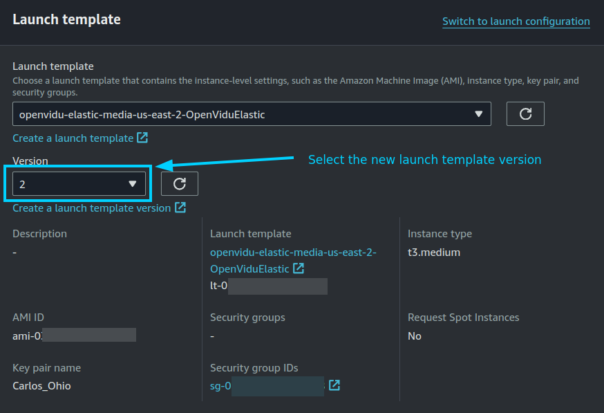Open the "Create a launch template" link

pyautogui.click(x=74, y=138)
